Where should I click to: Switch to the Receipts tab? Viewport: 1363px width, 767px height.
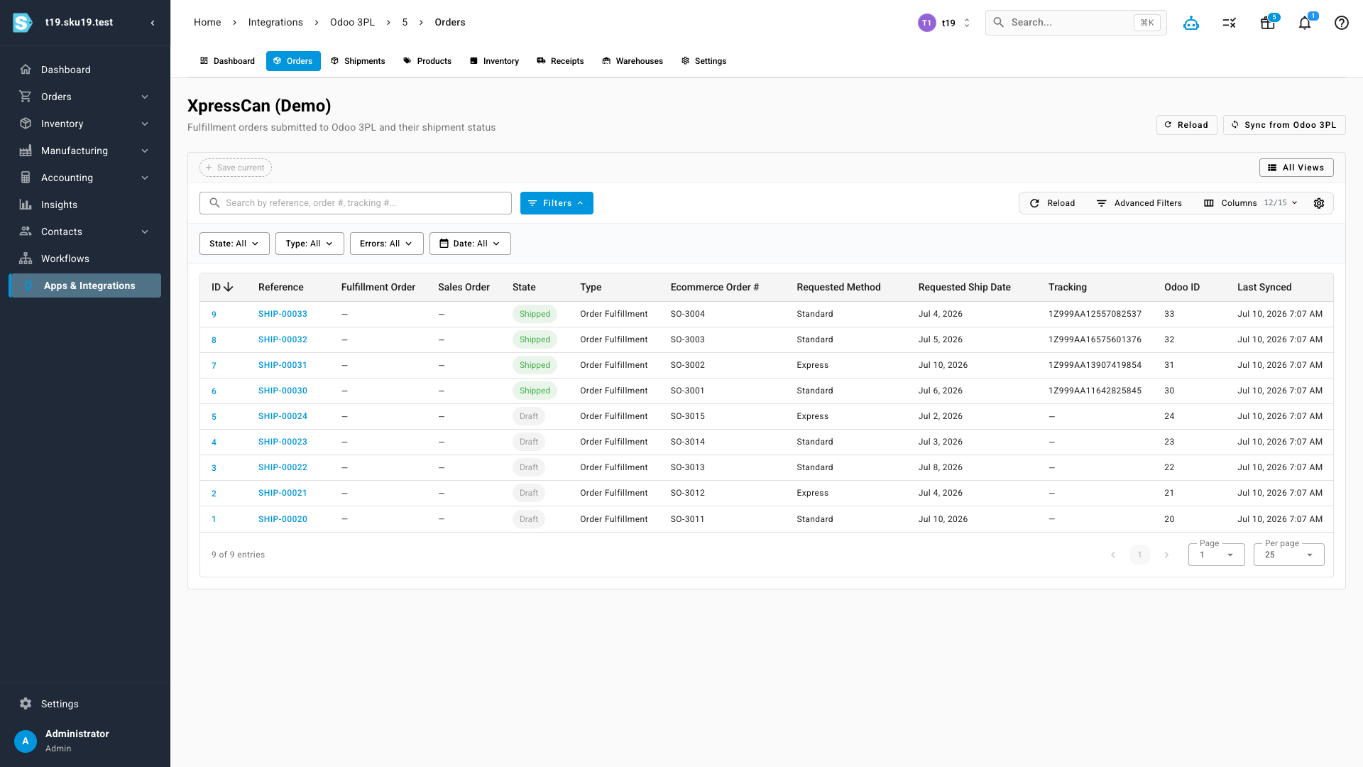[x=560, y=61]
